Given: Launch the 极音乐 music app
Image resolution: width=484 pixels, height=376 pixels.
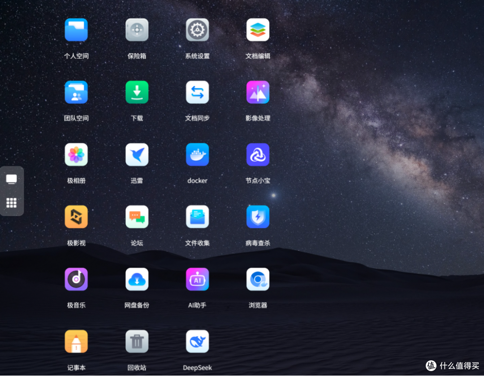Looking at the screenshot, I should click(x=76, y=279).
